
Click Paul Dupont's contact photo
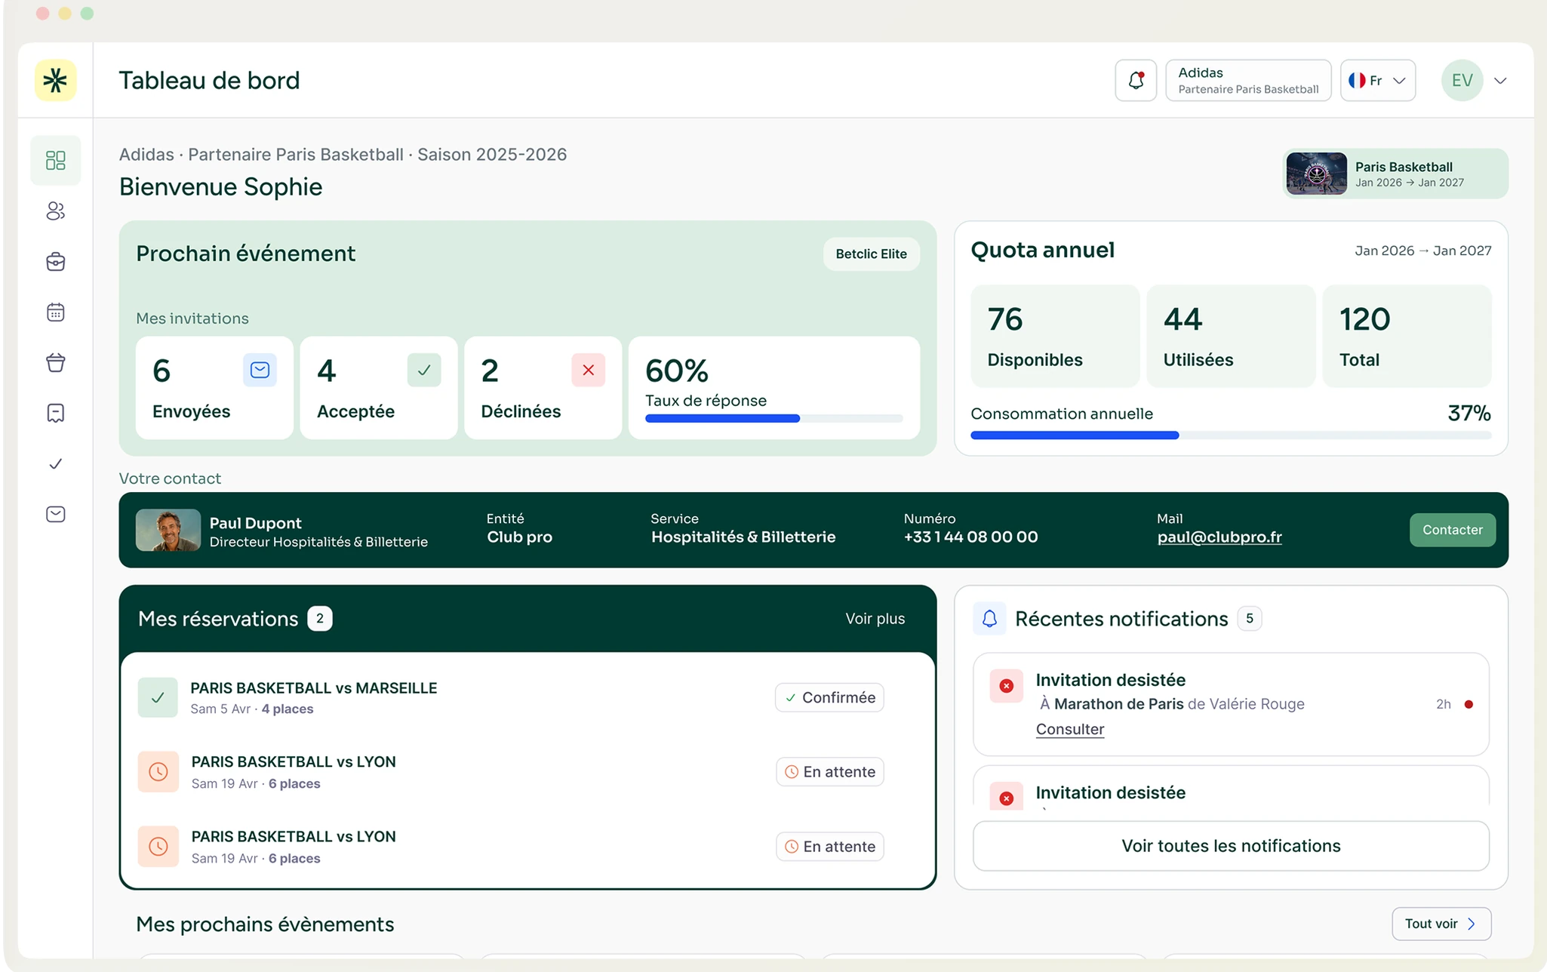click(168, 530)
